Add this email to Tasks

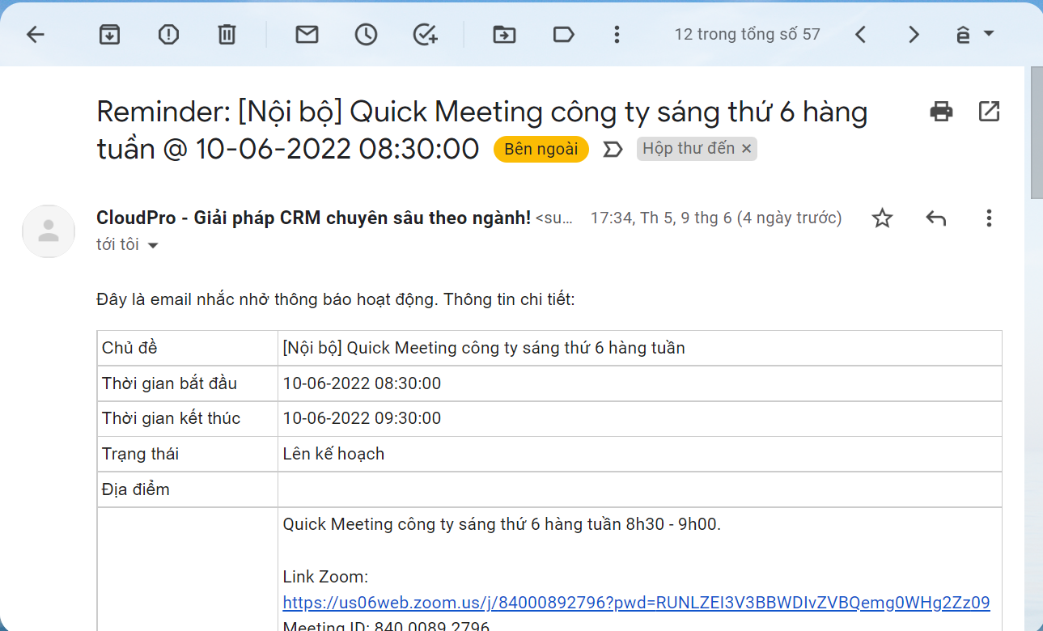click(x=425, y=34)
